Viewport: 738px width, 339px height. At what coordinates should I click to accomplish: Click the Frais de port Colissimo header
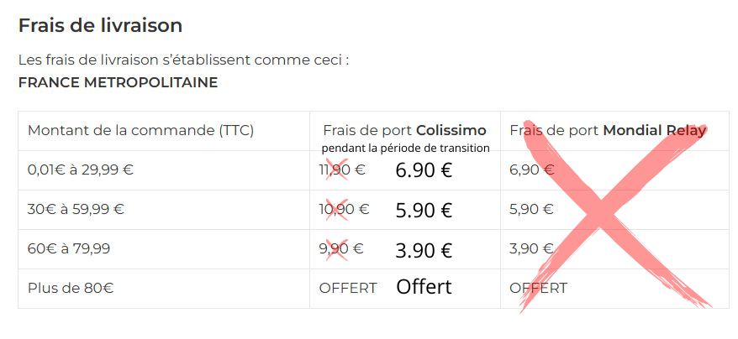(405, 130)
